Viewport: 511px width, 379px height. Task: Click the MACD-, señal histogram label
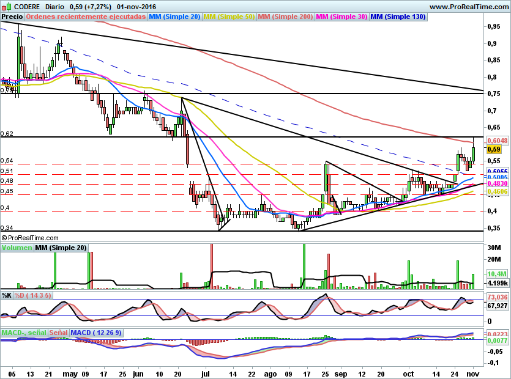[24, 333]
